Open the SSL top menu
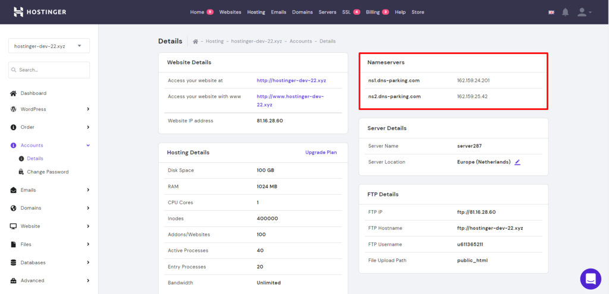Viewport: 609px width, 294px height. pos(346,12)
